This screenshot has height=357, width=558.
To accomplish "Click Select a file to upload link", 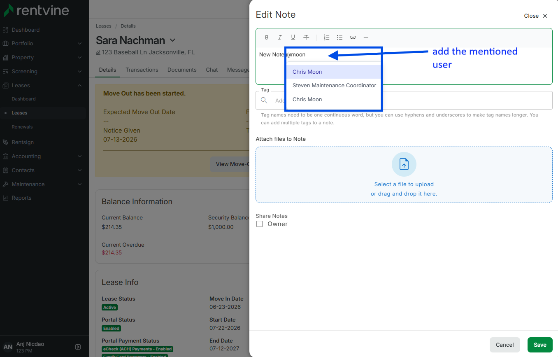I will click(404, 184).
